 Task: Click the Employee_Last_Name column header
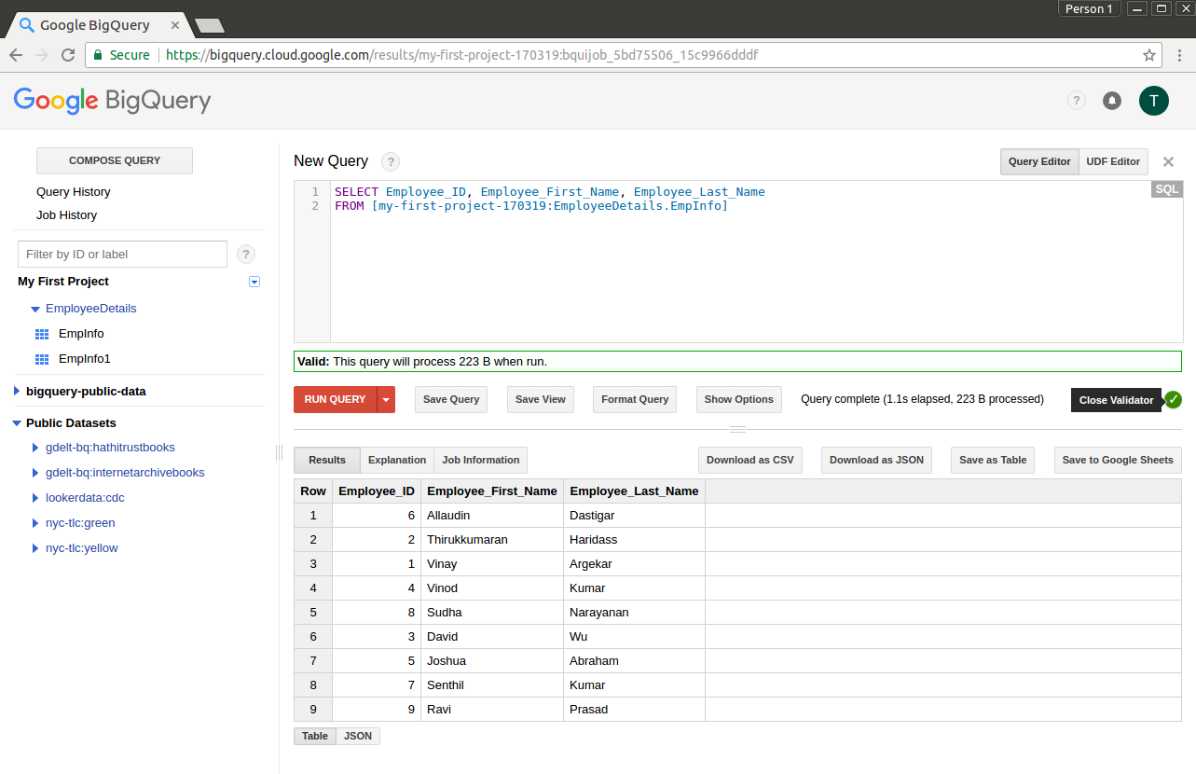tap(634, 491)
